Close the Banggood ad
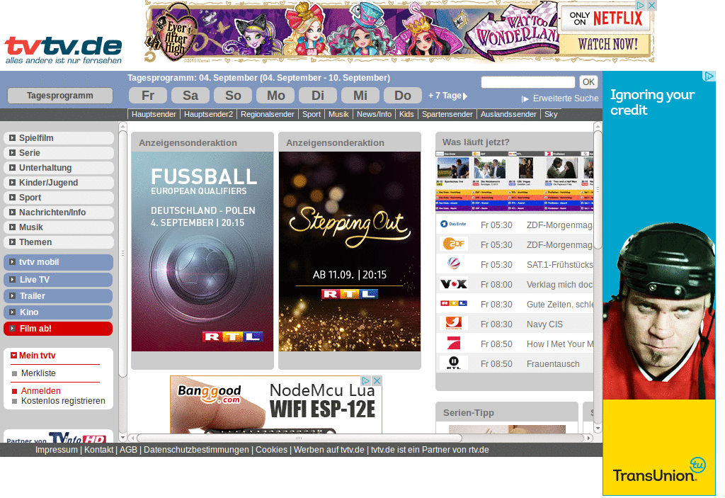The height and width of the screenshot is (498, 725). (x=377, y=380)
